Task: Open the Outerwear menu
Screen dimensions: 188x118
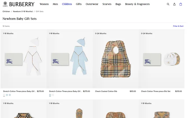Action: click(92, 4)
